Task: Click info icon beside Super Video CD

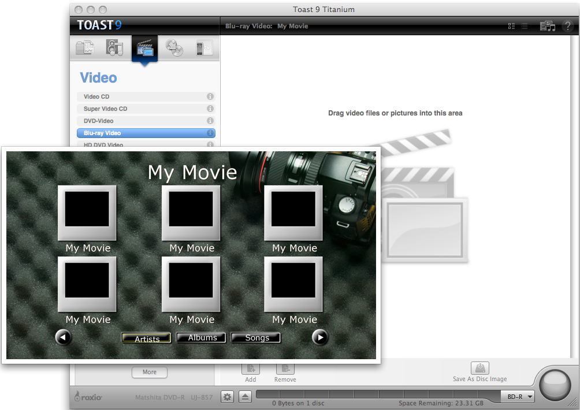Action: pos(210,109)
